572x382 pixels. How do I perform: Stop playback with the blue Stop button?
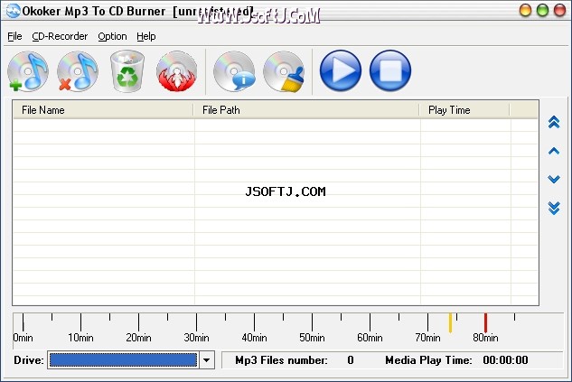pyautogui.click(x=390, y=70)
